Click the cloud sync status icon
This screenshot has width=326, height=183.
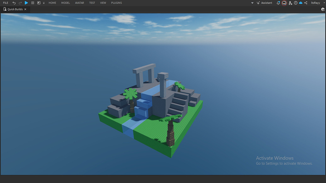(300, 3)
